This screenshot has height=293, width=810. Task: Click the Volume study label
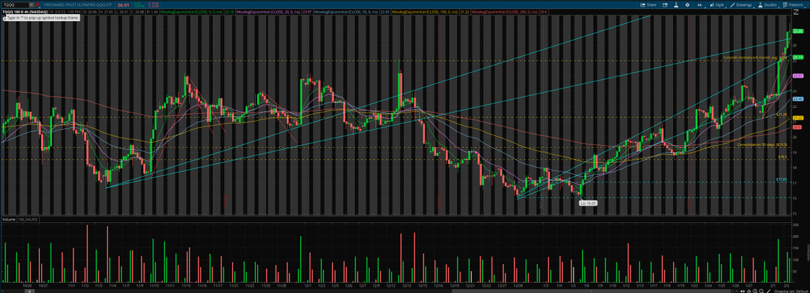click(9, 220)
